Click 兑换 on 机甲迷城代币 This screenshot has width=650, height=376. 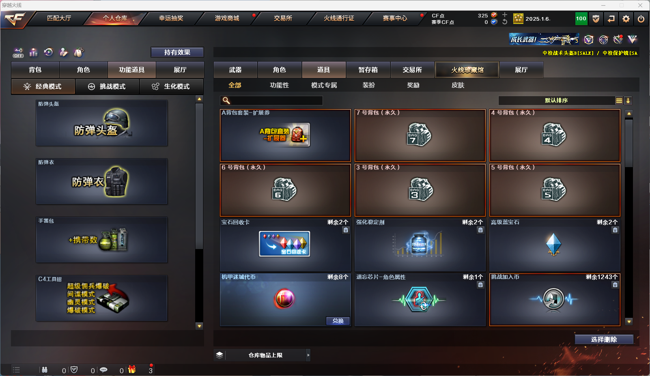(338, 321)
